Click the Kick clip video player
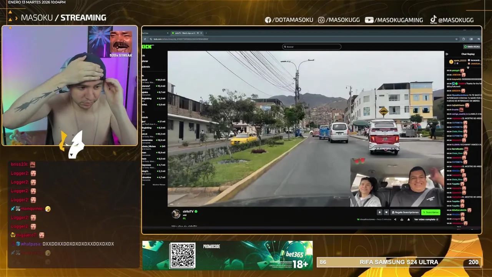Viewport: 492px width, 277px height. tap(306, 129)
